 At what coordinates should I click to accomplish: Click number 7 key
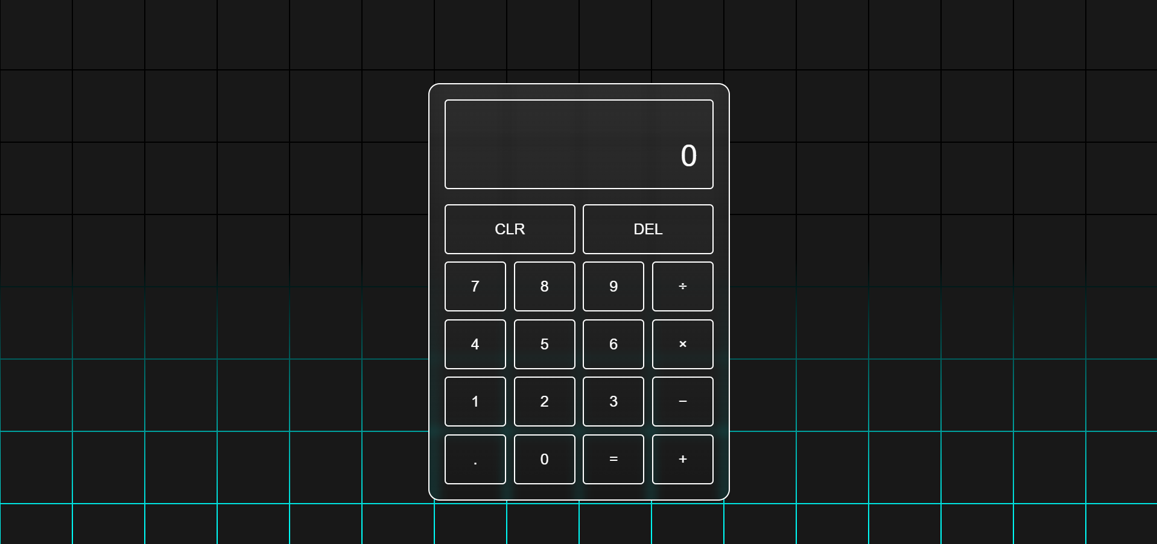pyautogui.click(x=475, y=286)
